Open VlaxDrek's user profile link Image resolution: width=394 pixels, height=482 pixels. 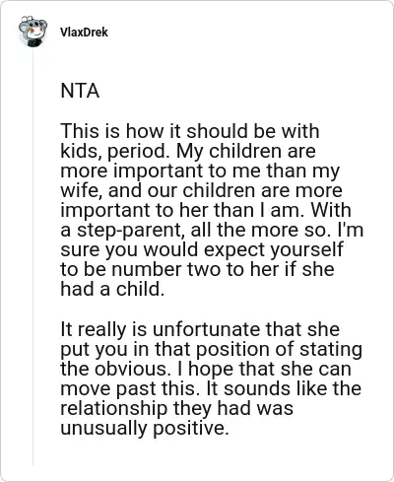pyautogui.click(x=84, y=33)
